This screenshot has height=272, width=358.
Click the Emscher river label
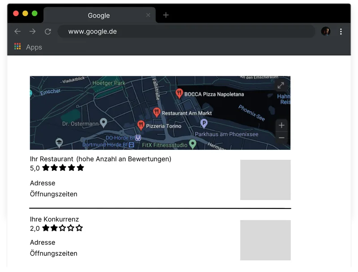[x=50, y=92]
